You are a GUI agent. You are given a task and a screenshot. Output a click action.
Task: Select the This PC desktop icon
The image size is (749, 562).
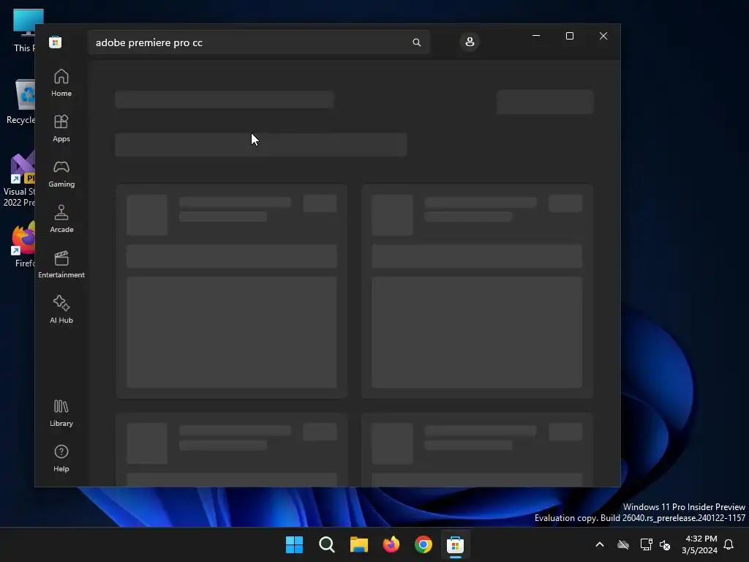(23, 30)
